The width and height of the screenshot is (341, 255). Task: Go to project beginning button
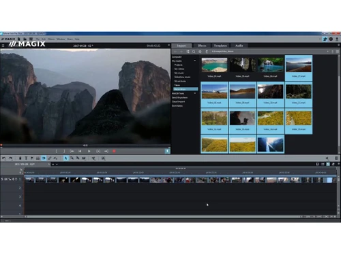(80, 151)
